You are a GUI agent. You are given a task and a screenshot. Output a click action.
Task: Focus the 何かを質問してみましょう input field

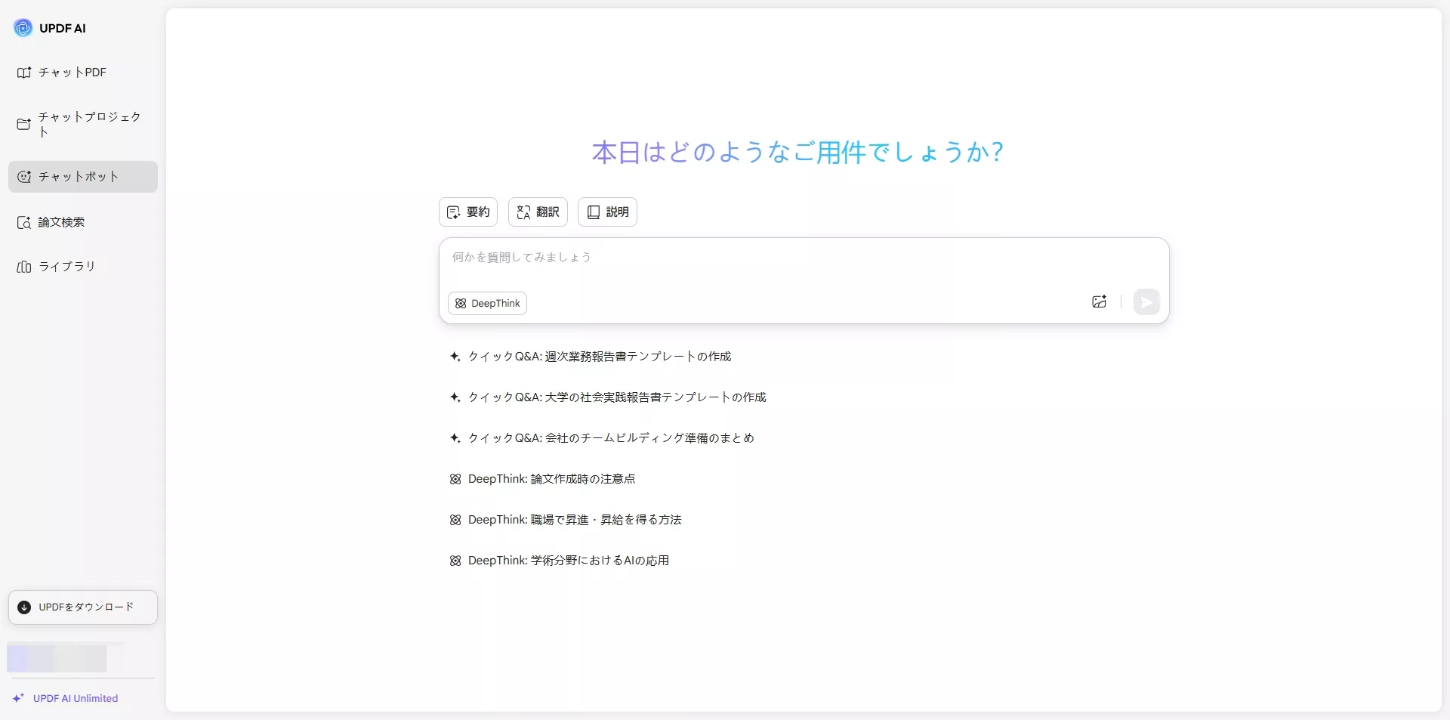click(804, 258)
